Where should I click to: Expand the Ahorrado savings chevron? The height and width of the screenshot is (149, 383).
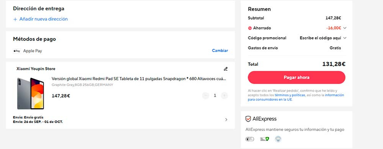345,28
